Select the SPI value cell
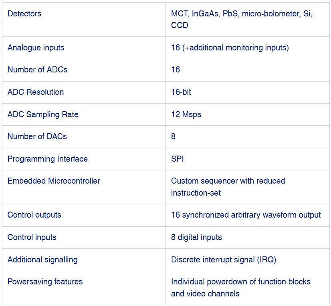The width and height of the screenshot is (331, 306). [x=178, y=159]
